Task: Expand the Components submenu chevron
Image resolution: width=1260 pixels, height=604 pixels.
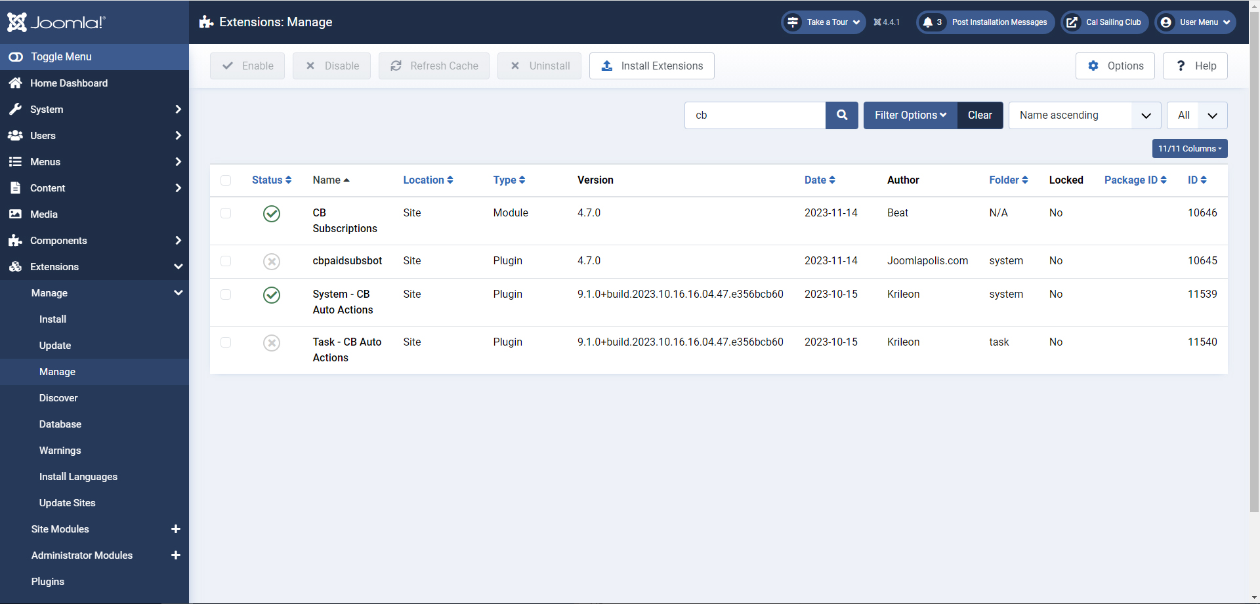Action: (178, 241)
